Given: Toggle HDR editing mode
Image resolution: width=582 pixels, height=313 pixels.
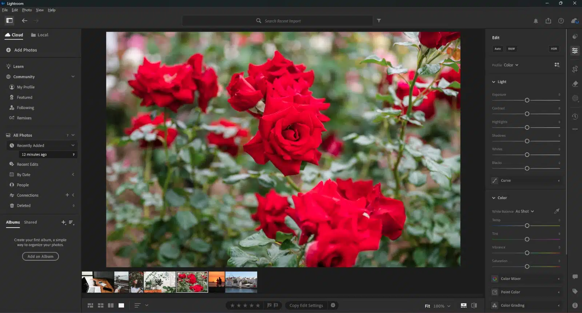Looking at the screenshot, I should click(x=554, y=49).
